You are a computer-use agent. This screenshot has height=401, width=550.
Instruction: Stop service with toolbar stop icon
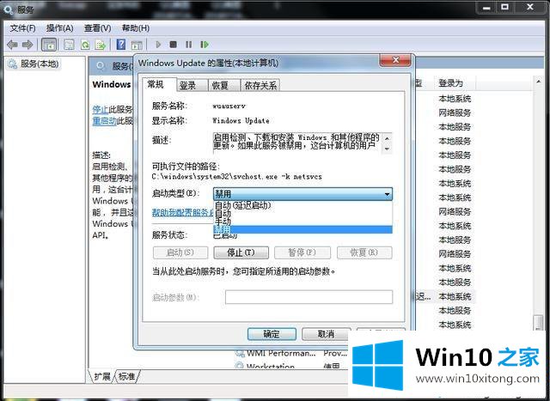pos(173,45)
